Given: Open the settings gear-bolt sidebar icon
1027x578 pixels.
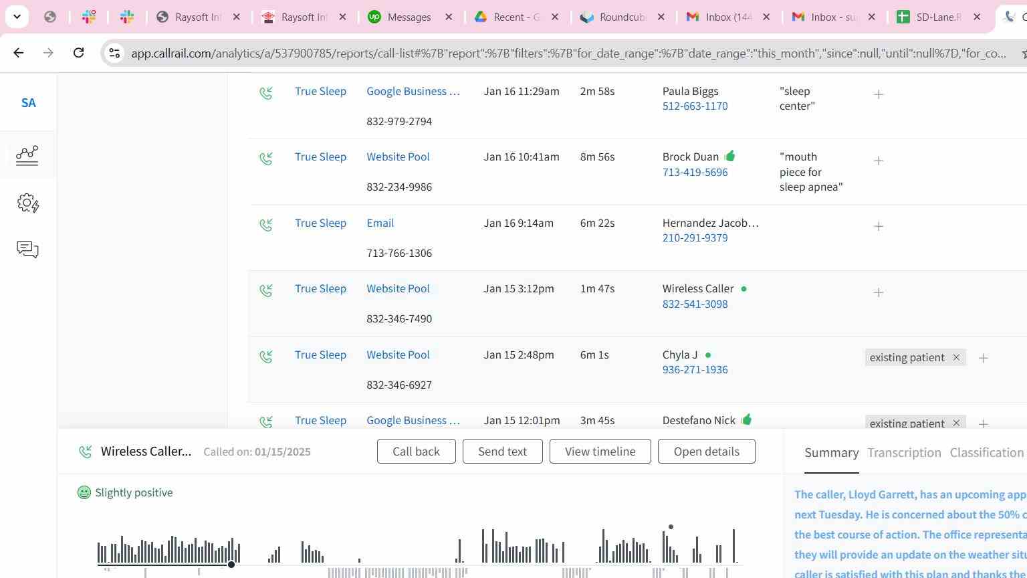Looking at the screenshot, I should coord(28,203).
